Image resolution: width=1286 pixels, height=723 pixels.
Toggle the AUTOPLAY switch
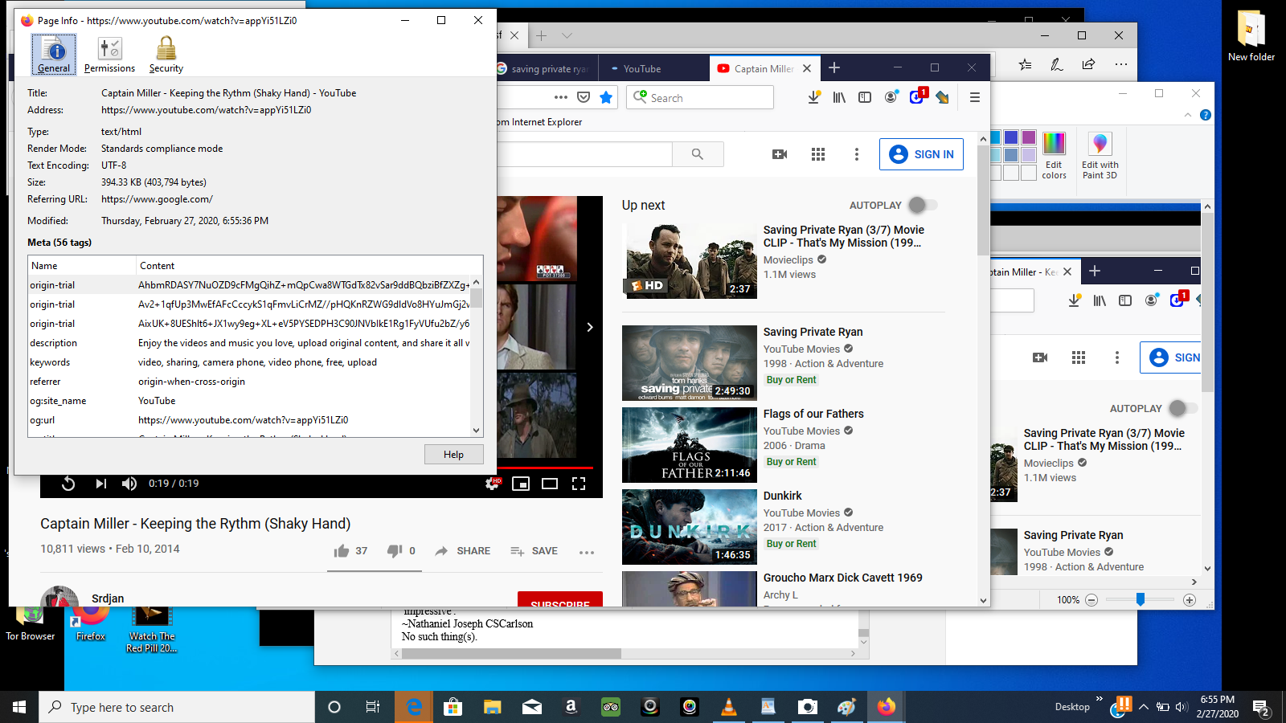point(922,205)
